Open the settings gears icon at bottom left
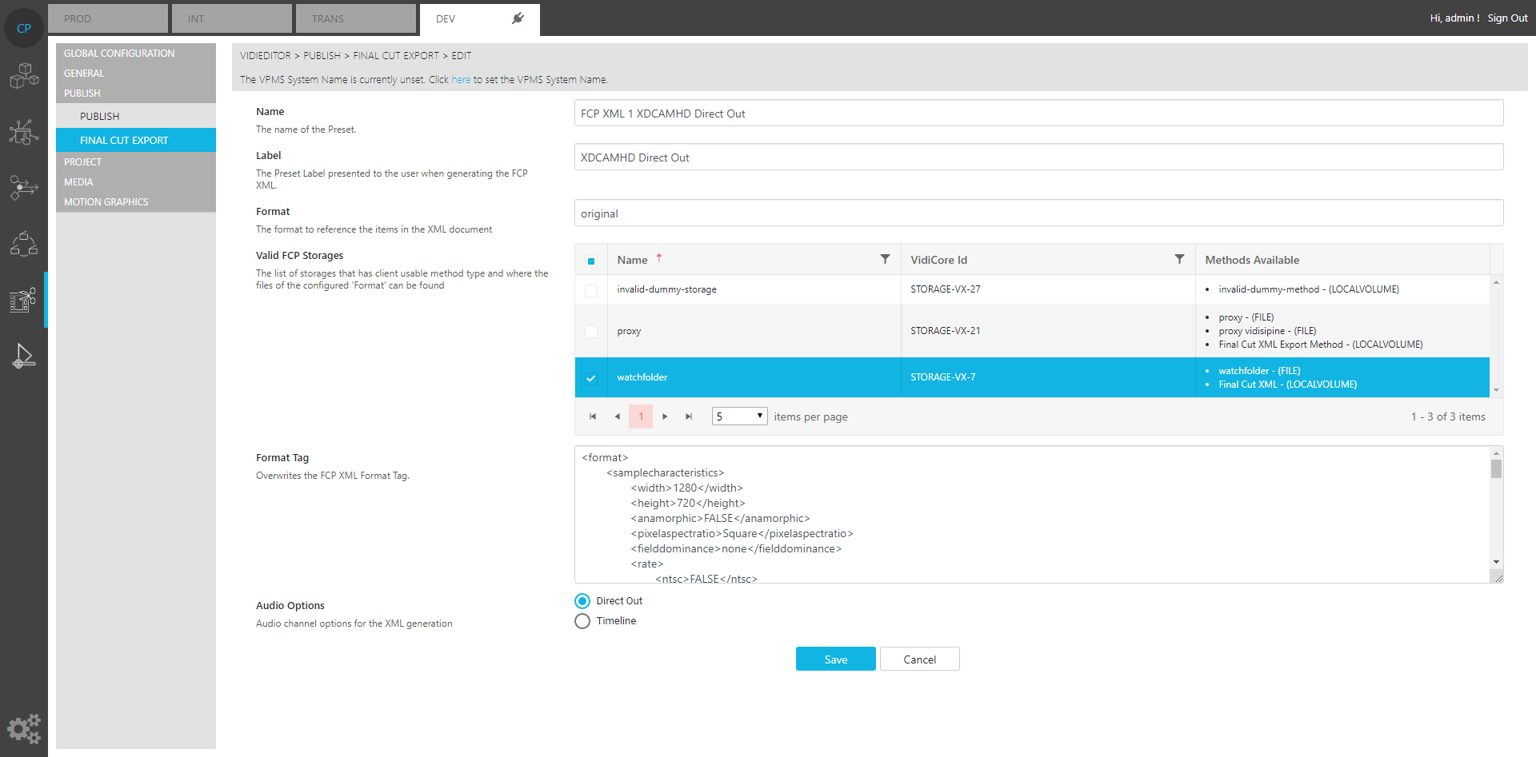 pos(23,728)
